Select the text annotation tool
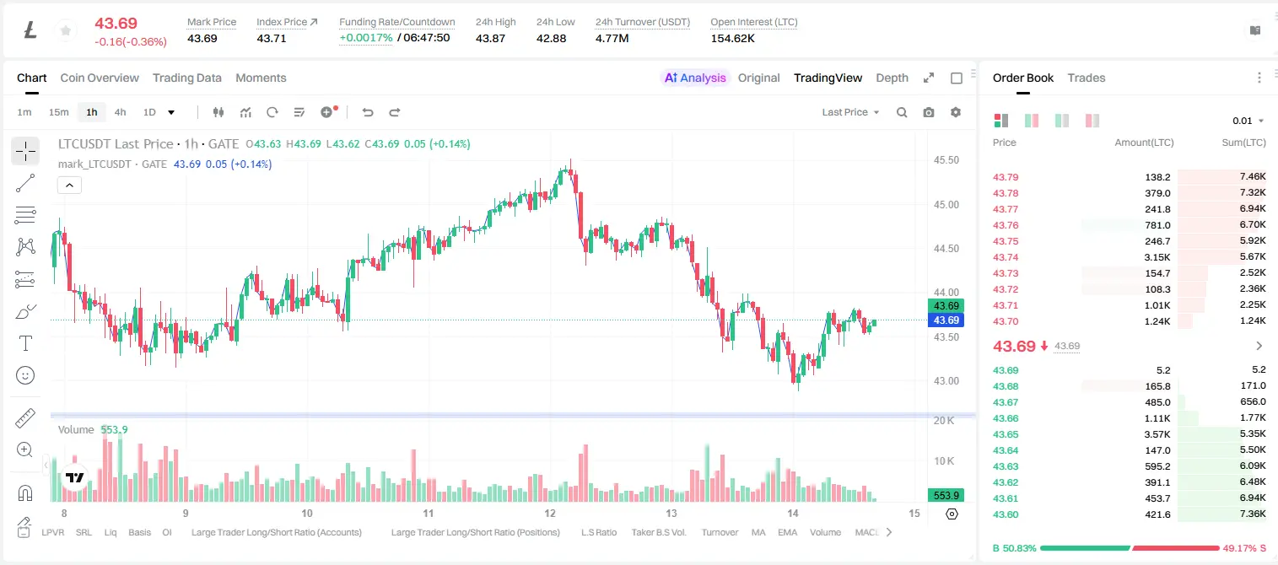This screenshot has height=565, width=1278. (25, 343)
